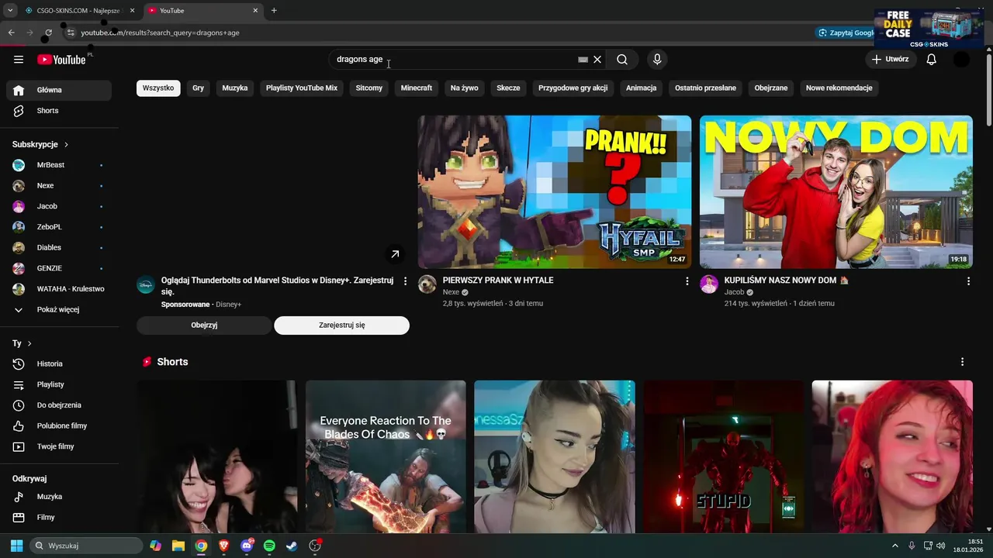The width and height of the screenshot is (993, 558).
Task: Open Shorts in the sidebar
Action: click(59, 111)
